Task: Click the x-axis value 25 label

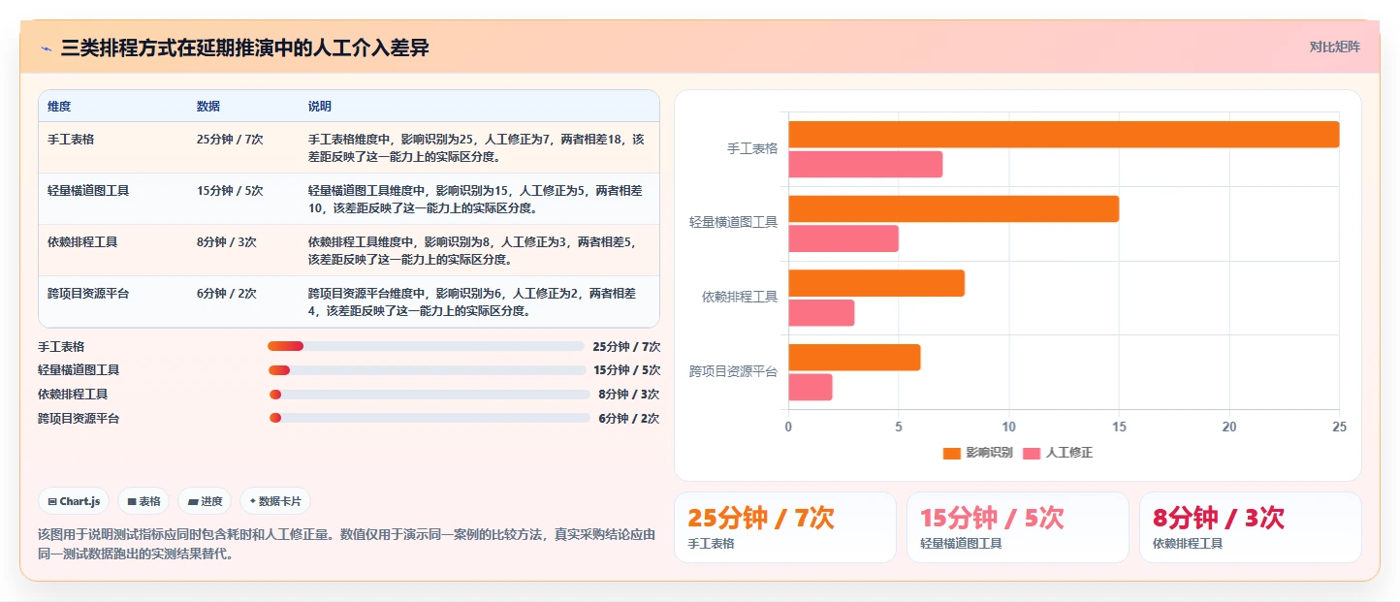Action: [x=1339, y=427]
